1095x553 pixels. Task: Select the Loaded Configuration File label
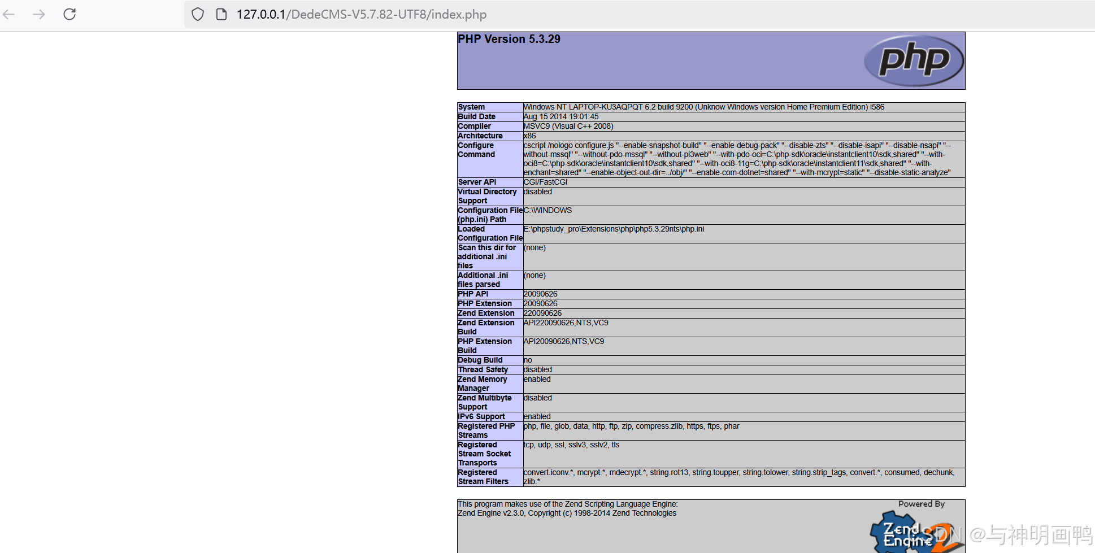point(490,233)
